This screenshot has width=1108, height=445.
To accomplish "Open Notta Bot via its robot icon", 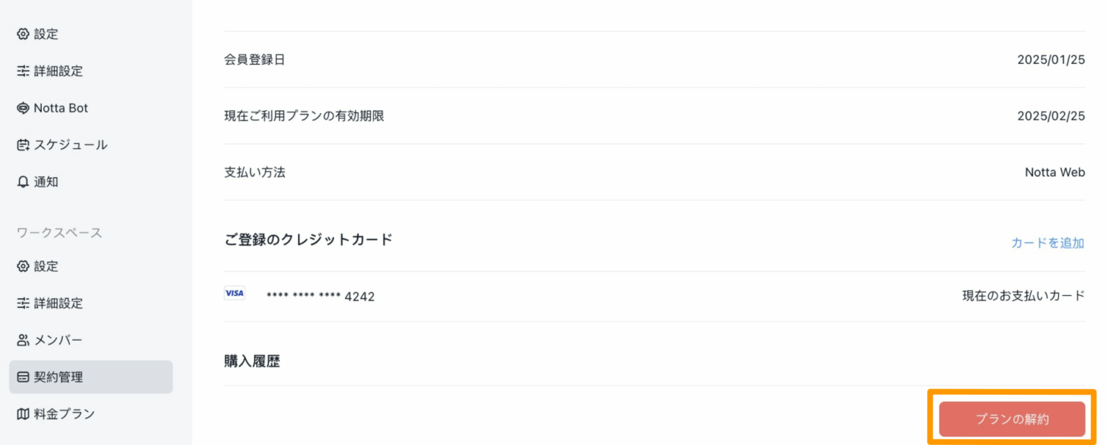I will tap(23, 108).
